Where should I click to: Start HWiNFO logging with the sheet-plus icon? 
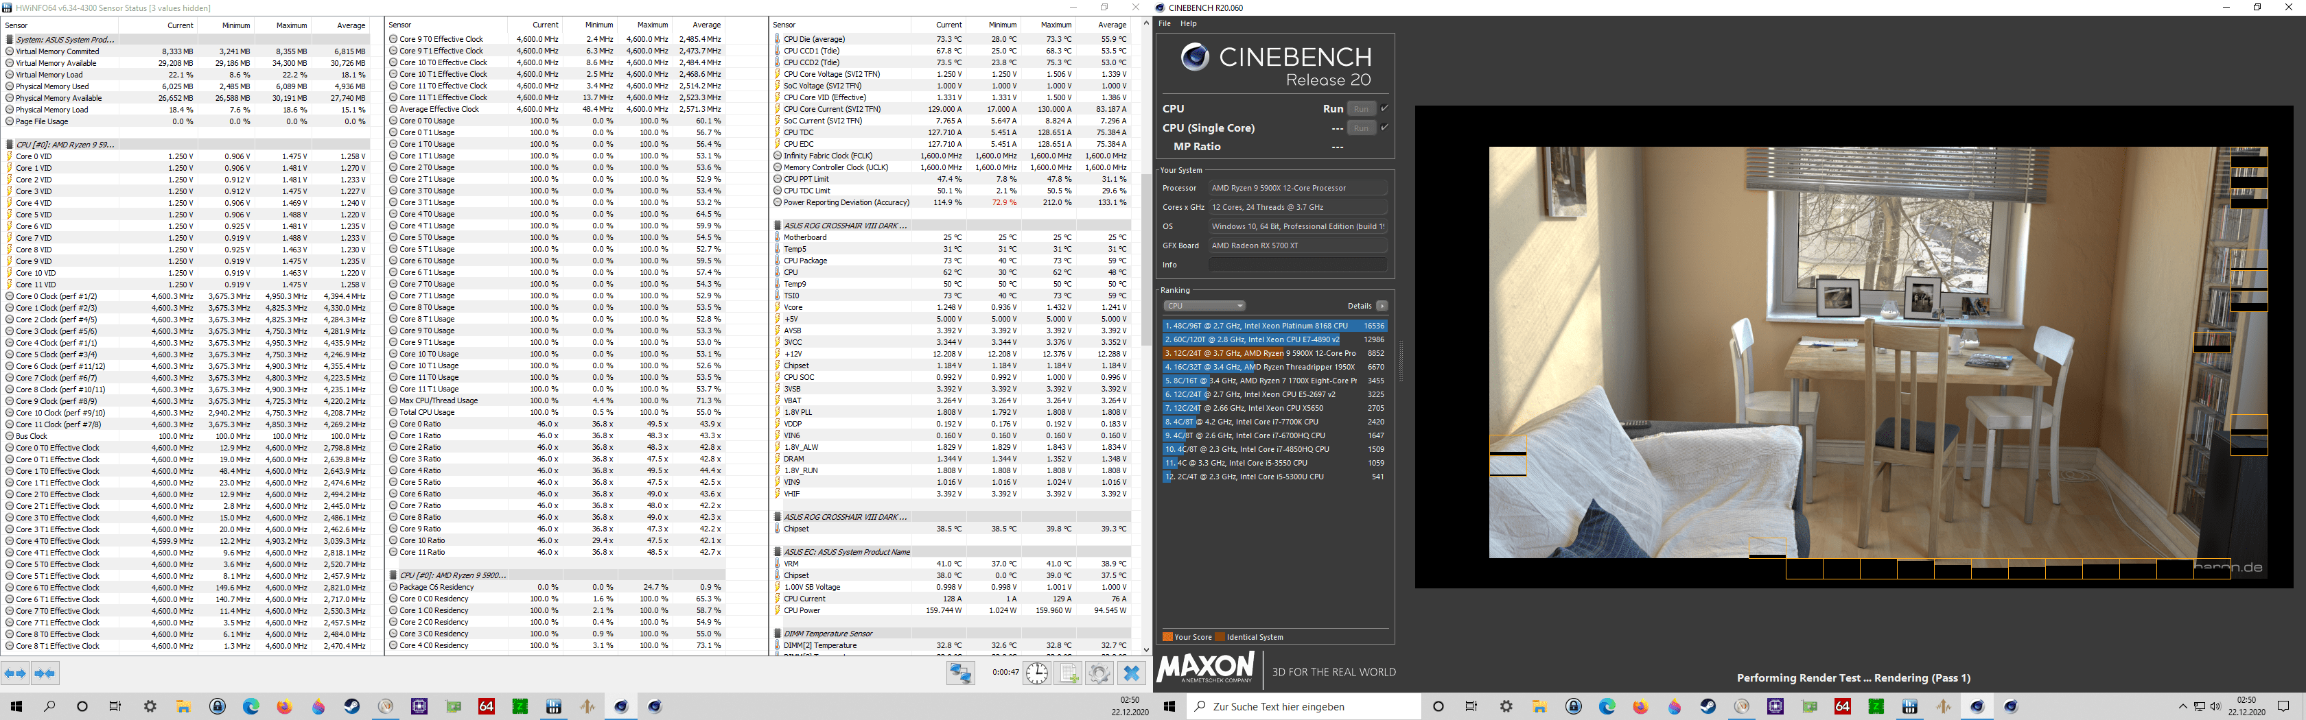(1069, 673)
